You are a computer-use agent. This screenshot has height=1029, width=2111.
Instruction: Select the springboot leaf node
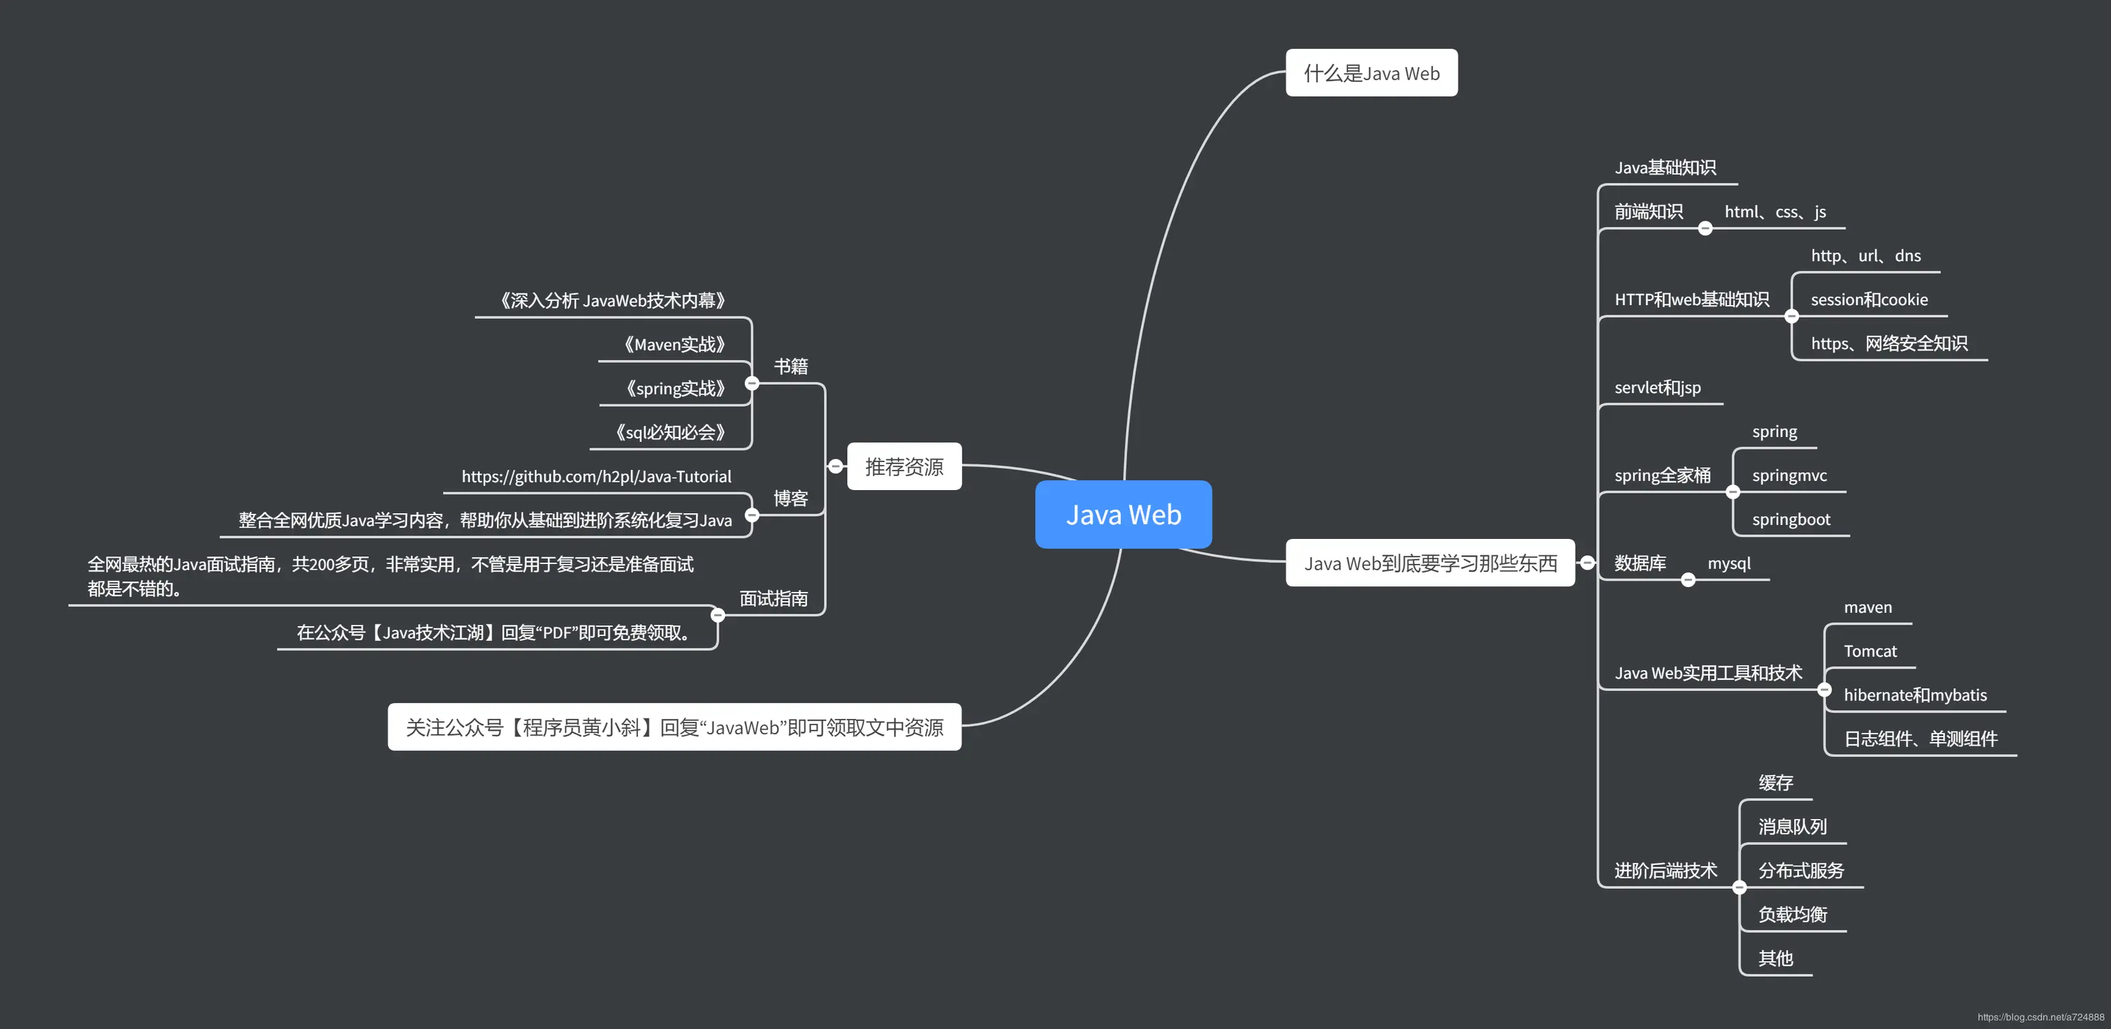point(1791,519)
